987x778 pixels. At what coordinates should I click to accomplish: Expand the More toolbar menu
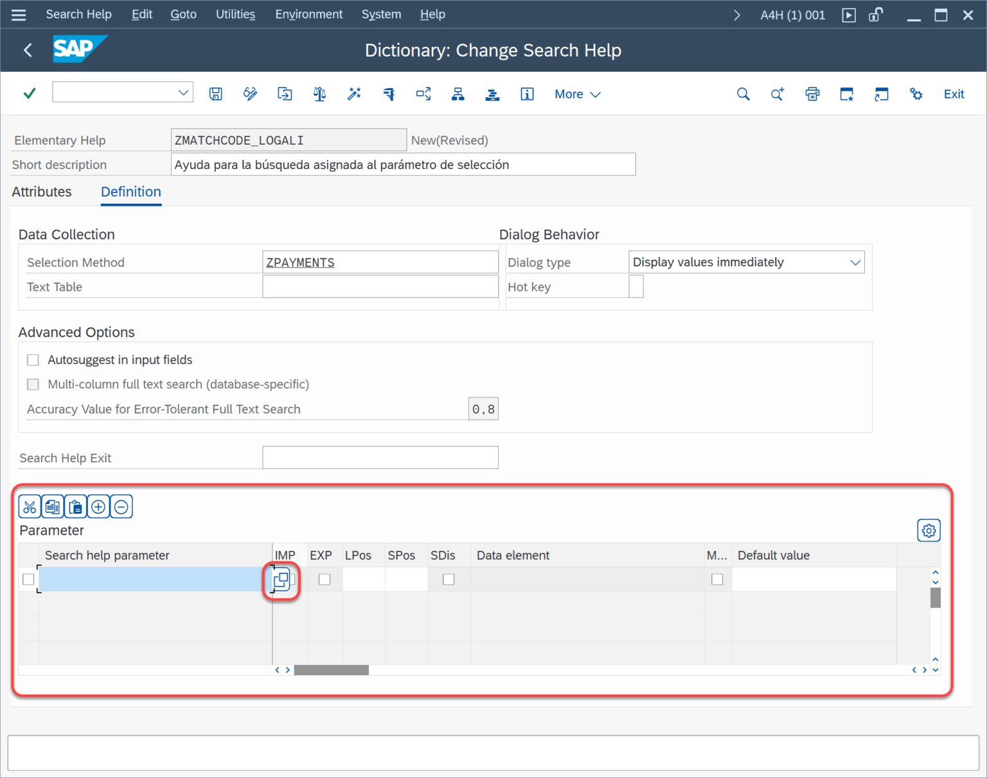tap(577, 94)
